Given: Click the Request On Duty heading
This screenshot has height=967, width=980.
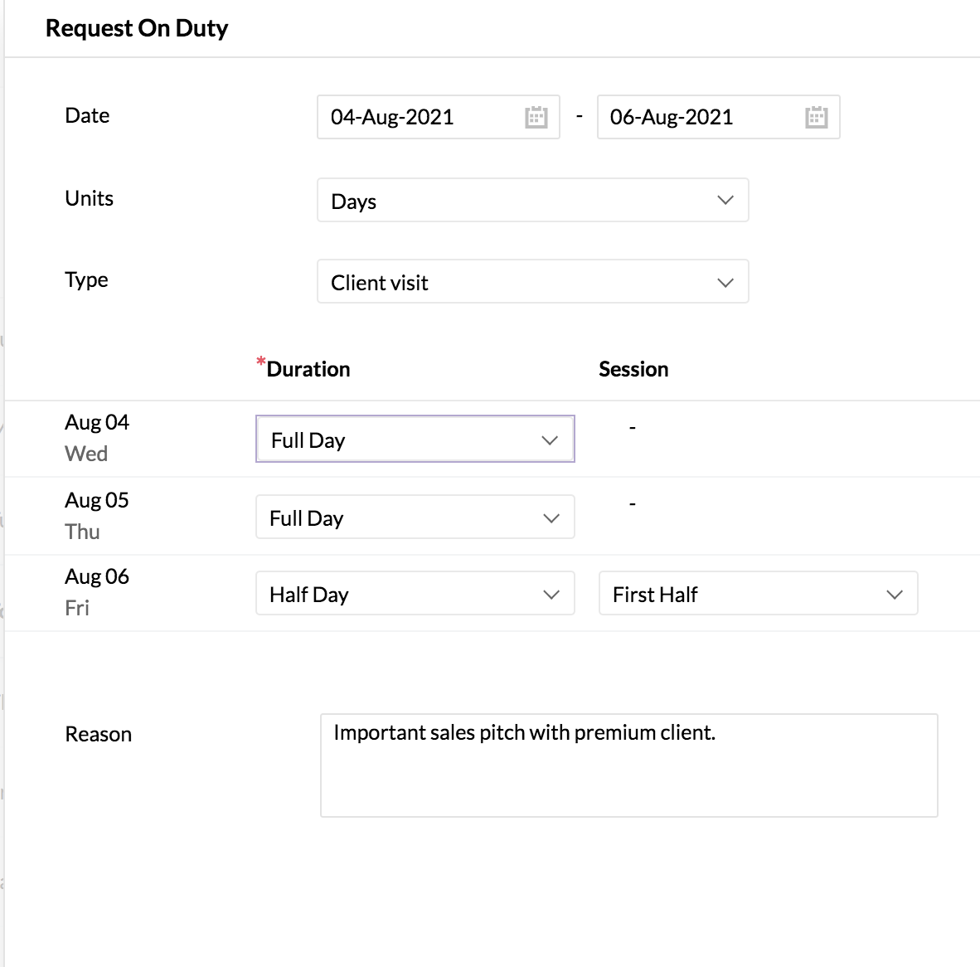Looking at the screenshot, I should click(x=137, y=28).
